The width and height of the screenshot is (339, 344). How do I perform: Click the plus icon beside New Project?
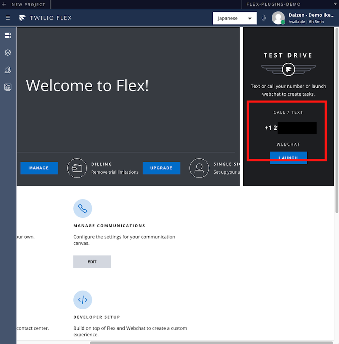click(x=4, y=4)
